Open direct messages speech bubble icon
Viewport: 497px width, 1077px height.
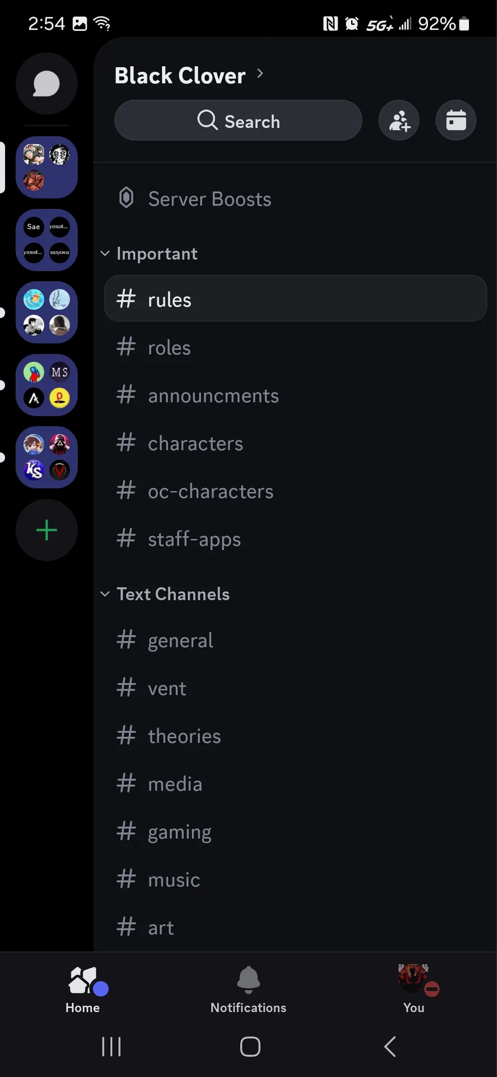[x=46, y=84]
